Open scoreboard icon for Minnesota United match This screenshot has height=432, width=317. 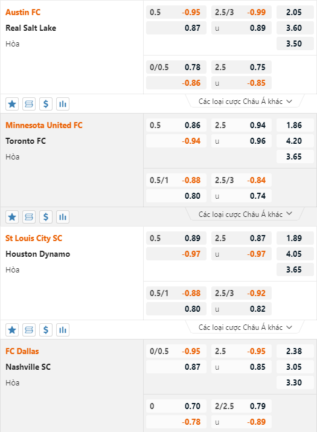[x=29, y=217]
